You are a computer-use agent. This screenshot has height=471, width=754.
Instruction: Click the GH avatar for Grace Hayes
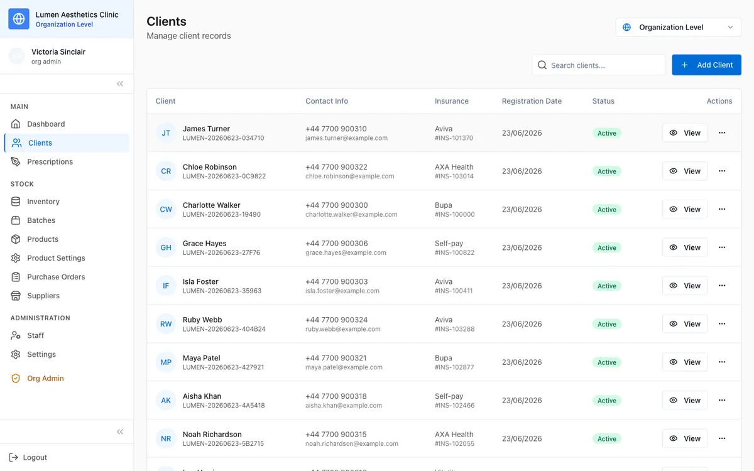[166, 247]
